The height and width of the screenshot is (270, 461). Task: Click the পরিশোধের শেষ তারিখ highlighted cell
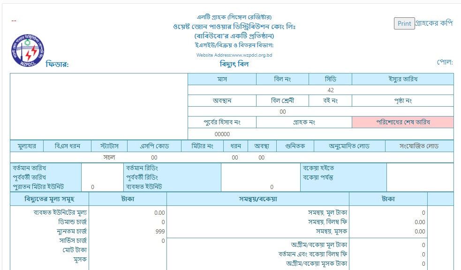404,122
